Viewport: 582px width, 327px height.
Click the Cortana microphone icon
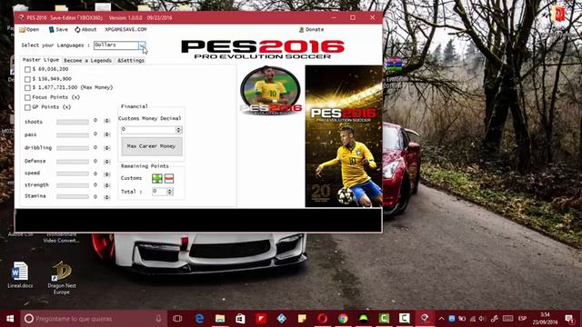tap(158, 319)
